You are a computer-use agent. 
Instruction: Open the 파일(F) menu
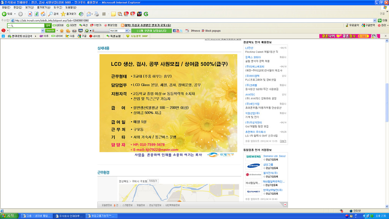pyautogui.click(x=6, y=8)
